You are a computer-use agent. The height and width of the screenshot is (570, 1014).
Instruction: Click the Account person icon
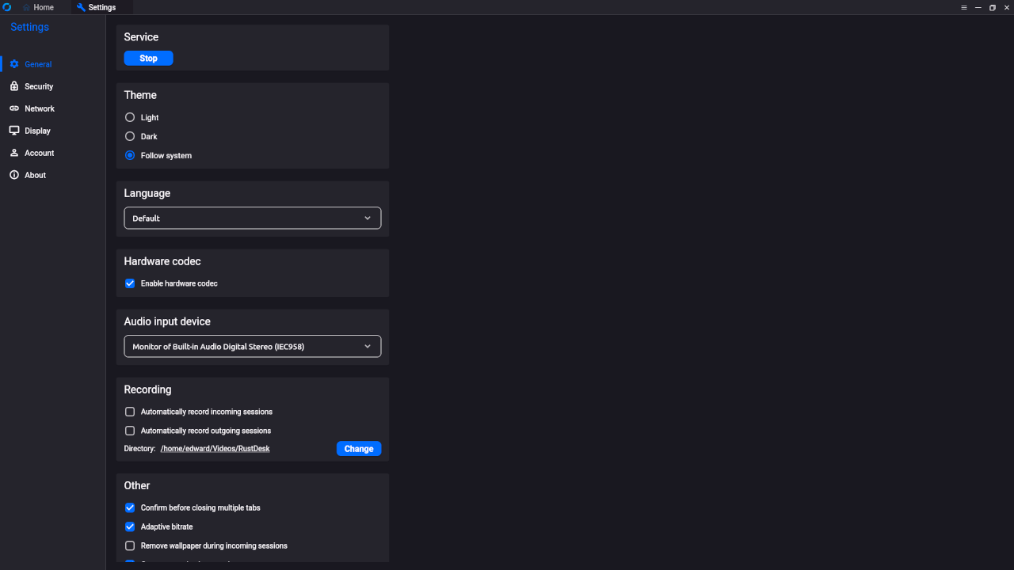click(14, 153)
